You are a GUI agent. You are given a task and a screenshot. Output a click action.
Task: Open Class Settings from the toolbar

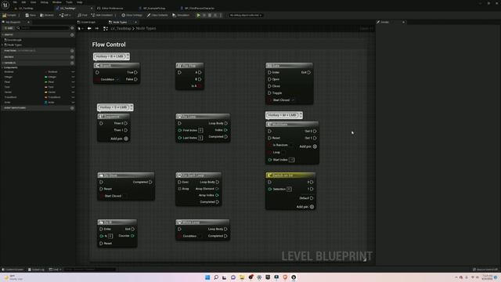pyautogui.click(x=132, y=15)
